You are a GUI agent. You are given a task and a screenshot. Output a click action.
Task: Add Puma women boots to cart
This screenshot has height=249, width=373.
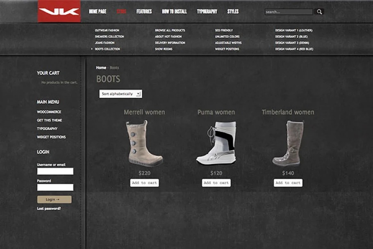pos(216,183)
